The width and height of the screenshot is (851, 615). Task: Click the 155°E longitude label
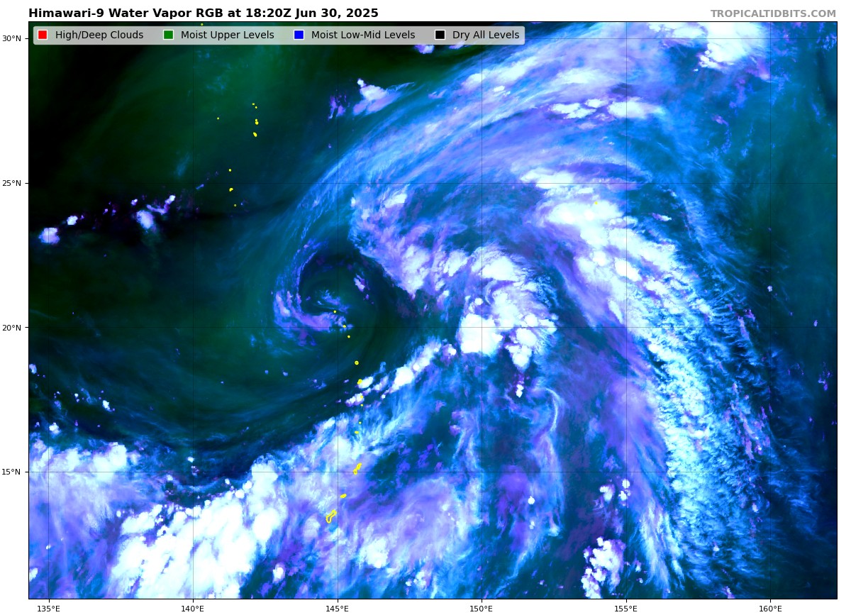[626, 608]
